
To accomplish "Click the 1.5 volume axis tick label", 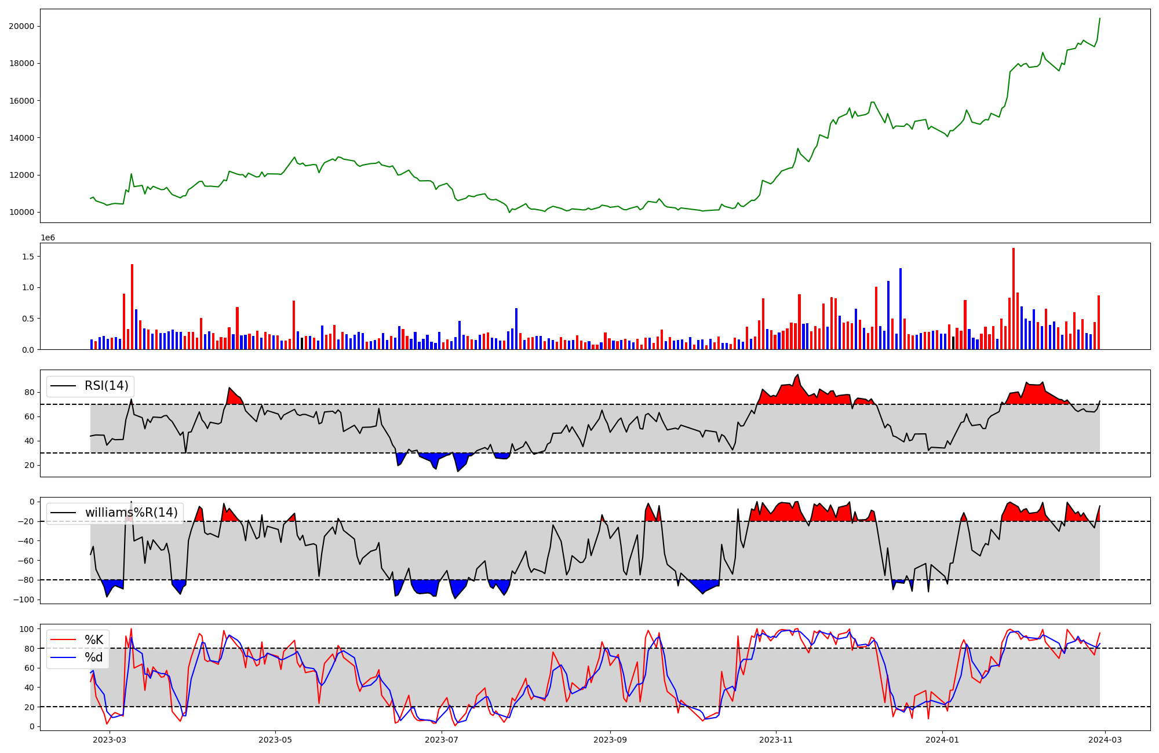I will (x=28, y=257).
